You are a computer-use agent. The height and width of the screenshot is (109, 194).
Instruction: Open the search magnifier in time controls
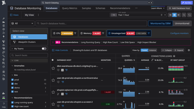tap(184, 15)
